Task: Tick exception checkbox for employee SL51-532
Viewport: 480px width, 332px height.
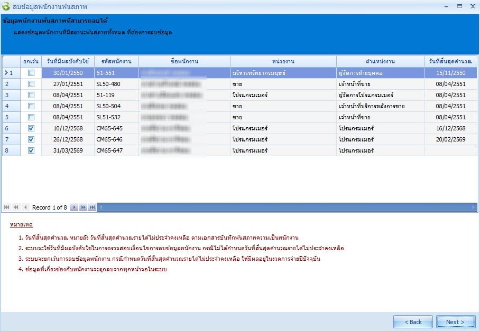Action: pos(31,117)
